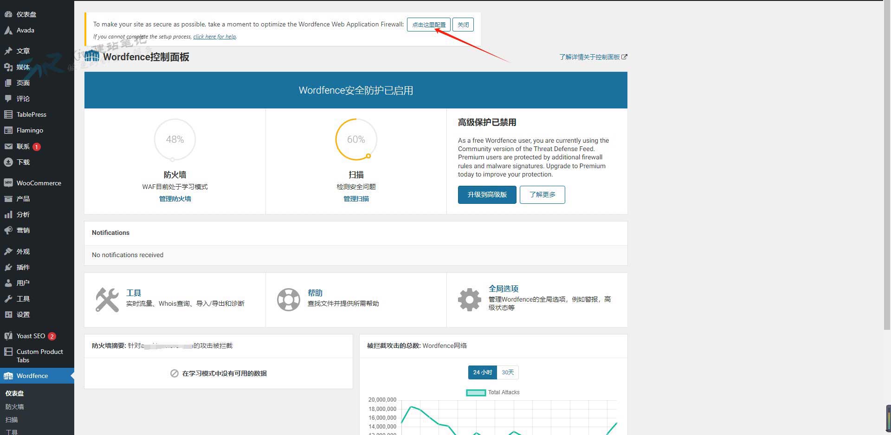Viewport: 891px width, 435px height.
Task: Open the 工具 heading link in card
Action: tap(134, 293)
